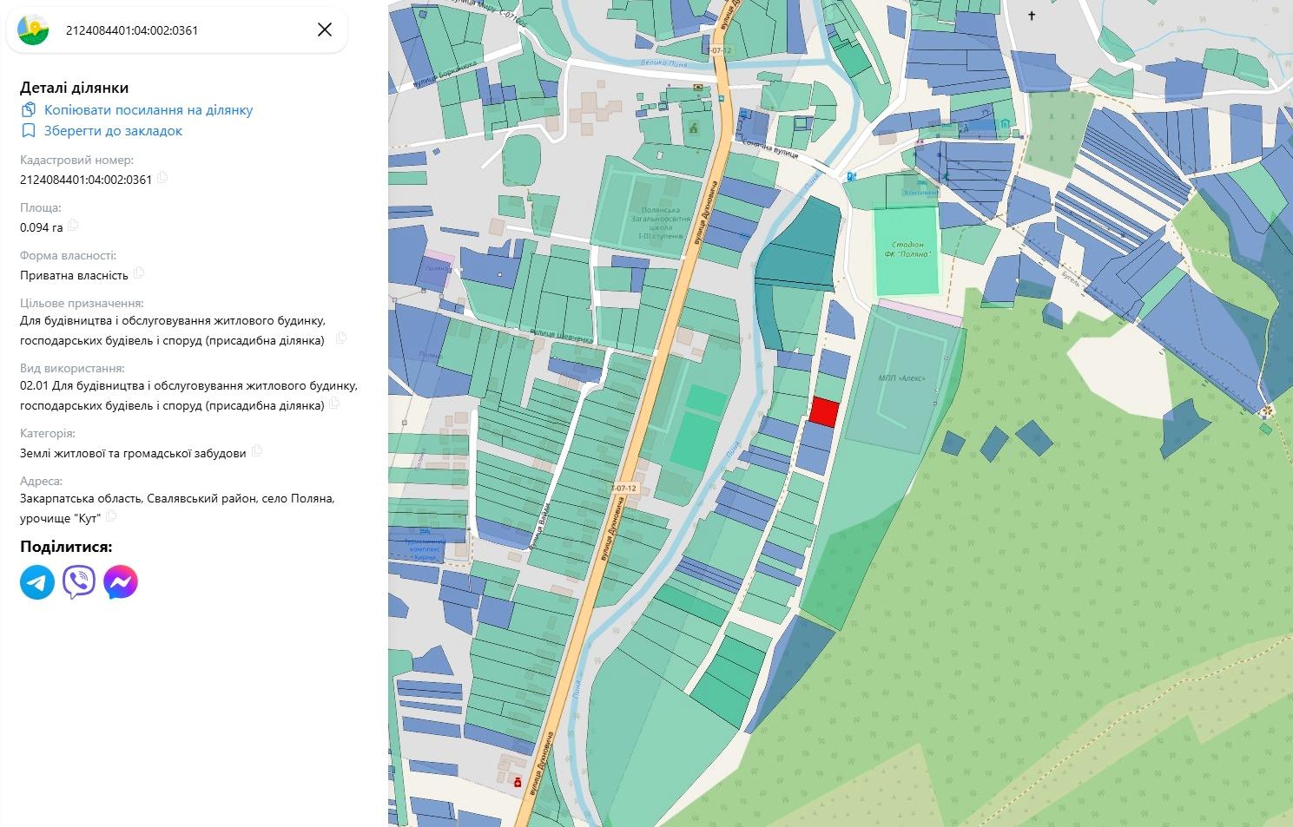Click the church cross icon on the map
This screenshot has width=1293, height=827.
tap(1032, 16)
